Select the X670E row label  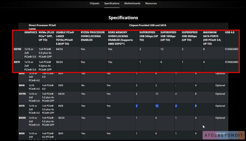22,94
